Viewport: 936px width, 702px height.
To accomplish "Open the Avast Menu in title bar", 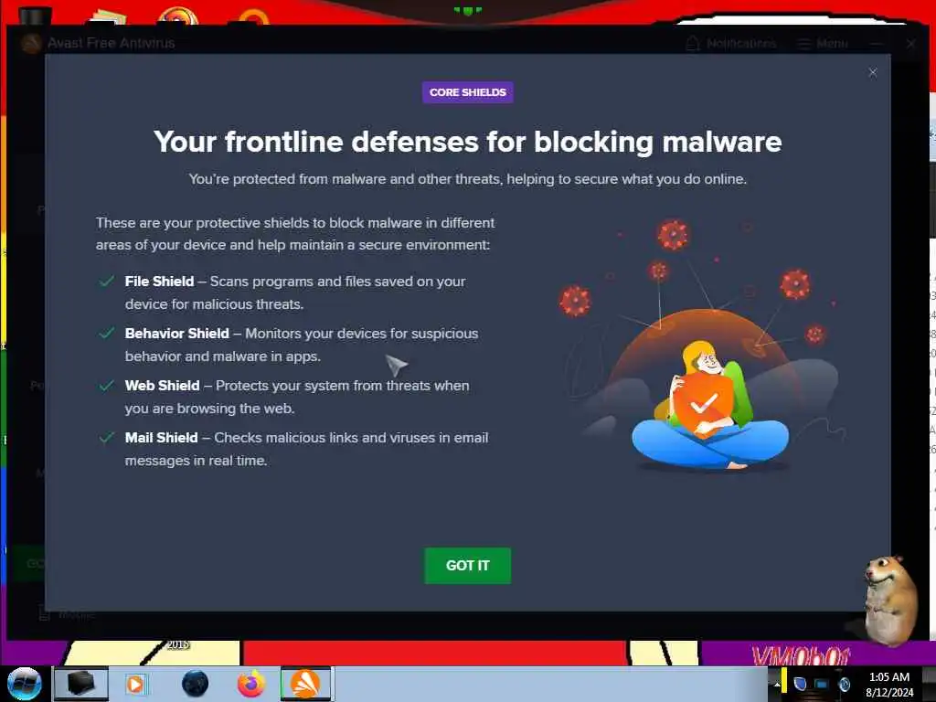I will [x=823, y=44].
